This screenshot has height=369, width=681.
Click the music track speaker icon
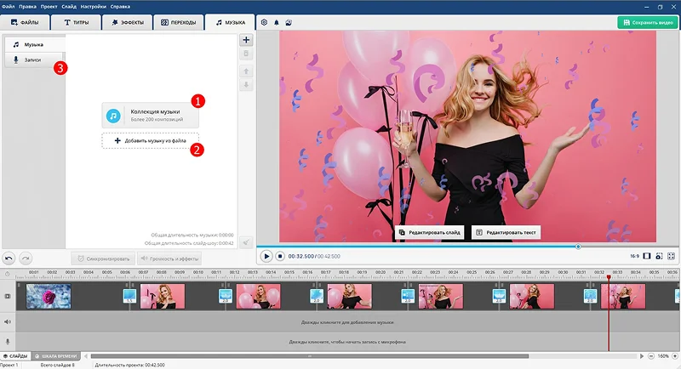click(x=8, y=321)
